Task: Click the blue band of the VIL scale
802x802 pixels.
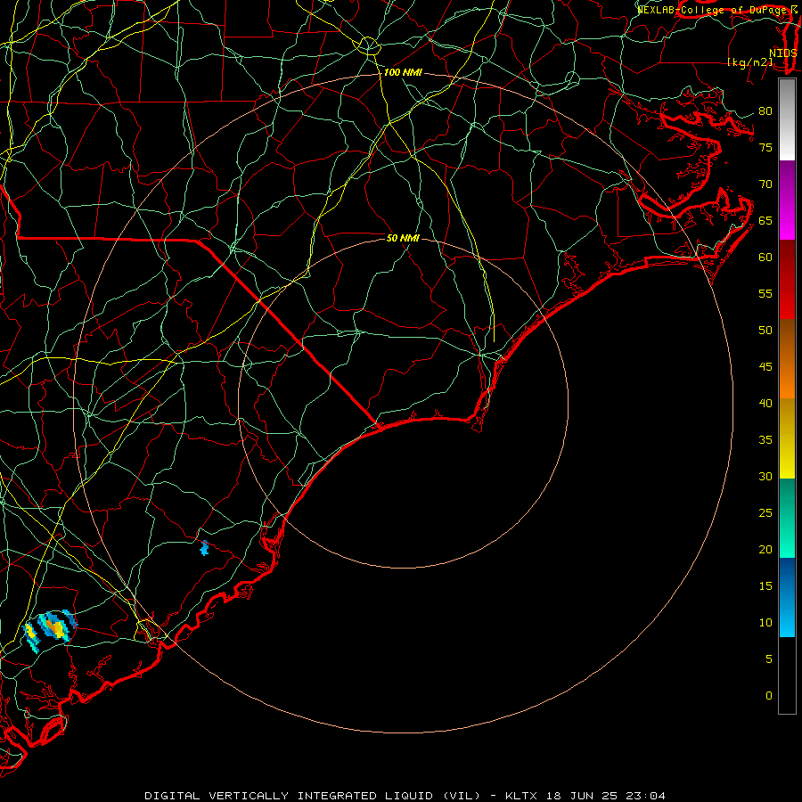Action: (x=787, y=597)
